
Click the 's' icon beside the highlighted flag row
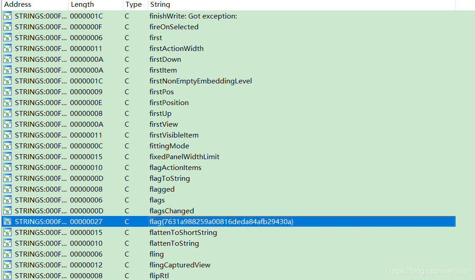pyautogui.click(x=8, y=221)
